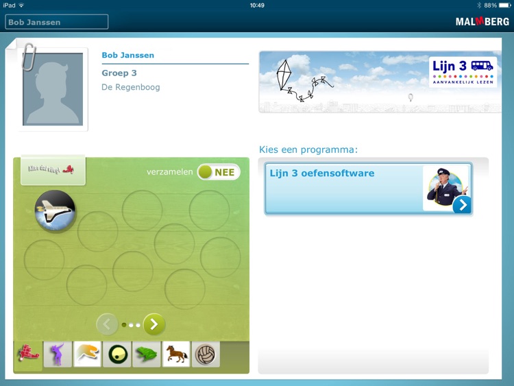Click the Kies een programma label
Screen dimensions: 514x386
[308, 149]
